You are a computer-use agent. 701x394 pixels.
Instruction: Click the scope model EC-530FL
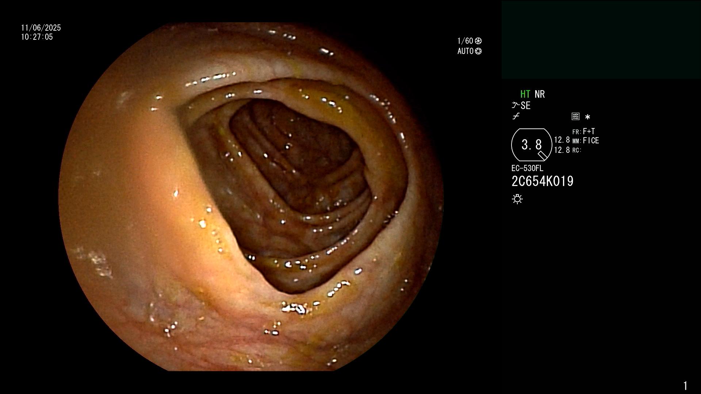point(527,168)
